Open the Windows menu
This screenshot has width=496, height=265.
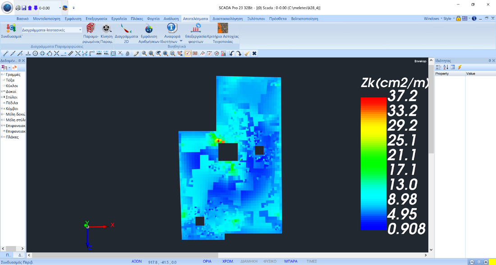[x=432, y=19]
